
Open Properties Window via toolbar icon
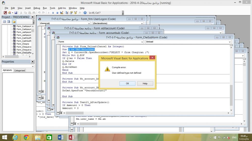pos(71,13)
